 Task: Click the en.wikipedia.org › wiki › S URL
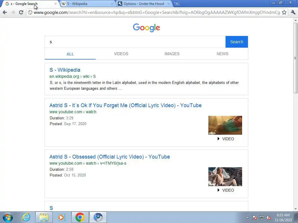(x=72, y=76)
